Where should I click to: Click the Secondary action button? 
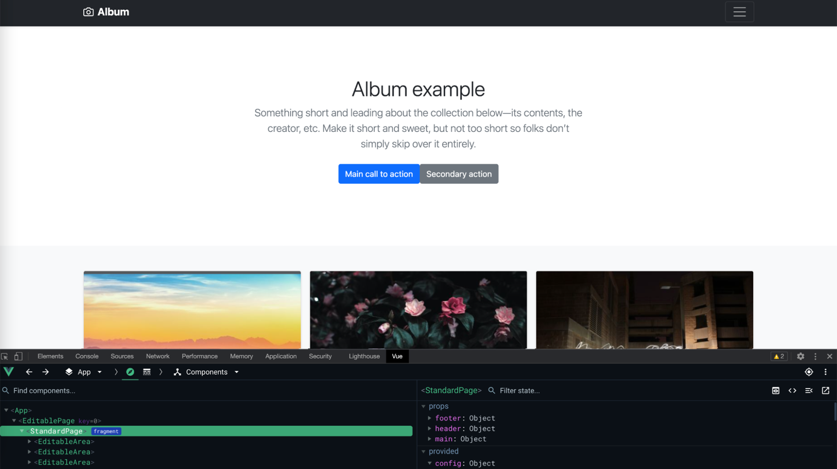(x=459, y=174)
